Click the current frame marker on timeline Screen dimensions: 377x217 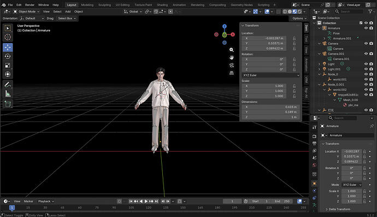(12, 207)
